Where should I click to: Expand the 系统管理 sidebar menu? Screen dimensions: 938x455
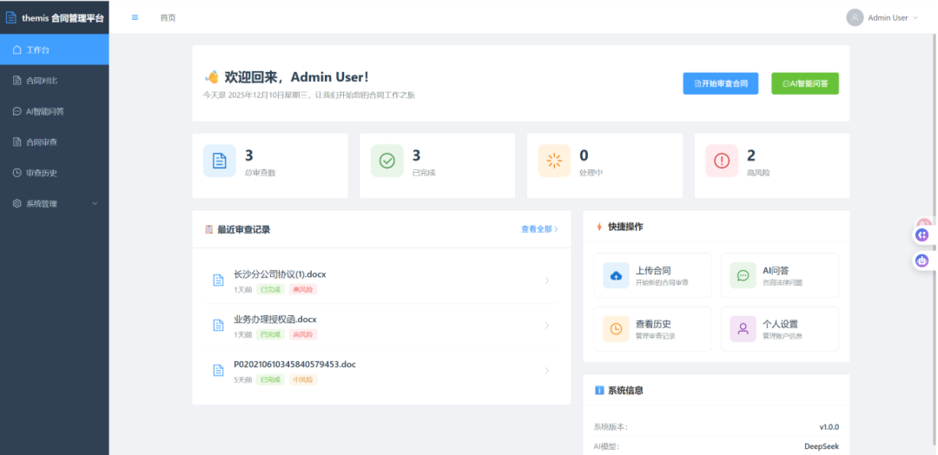[x=55, y=203]
